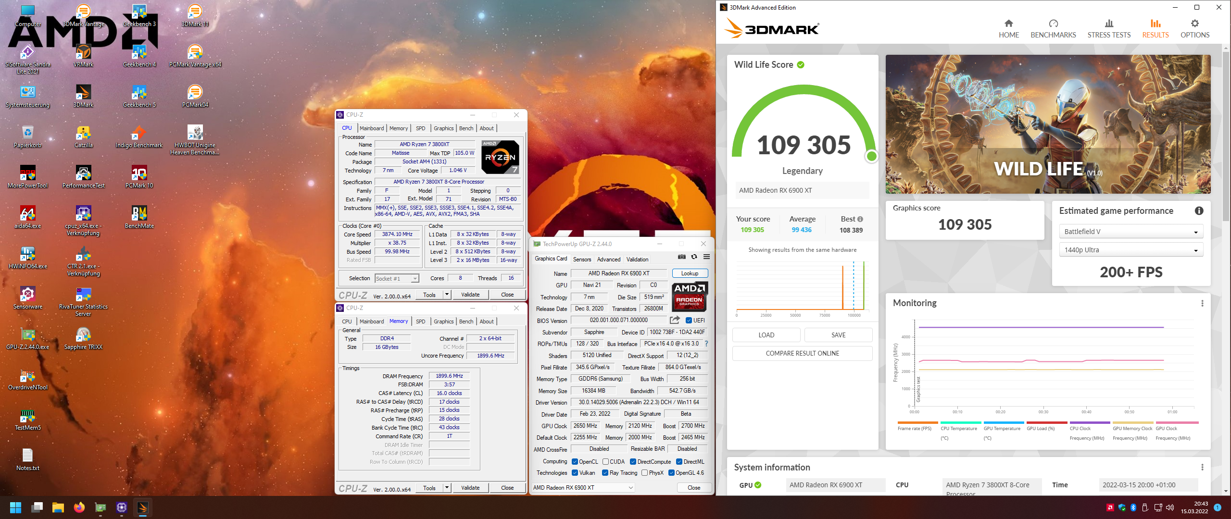This screenshot has width=1231, height=519.
Task: Open the aida64.exe desktop icon
Action: coord(28,217)
